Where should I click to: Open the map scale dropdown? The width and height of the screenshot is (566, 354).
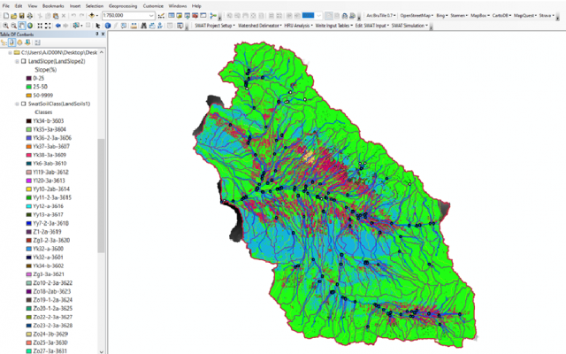click(151, 16)
